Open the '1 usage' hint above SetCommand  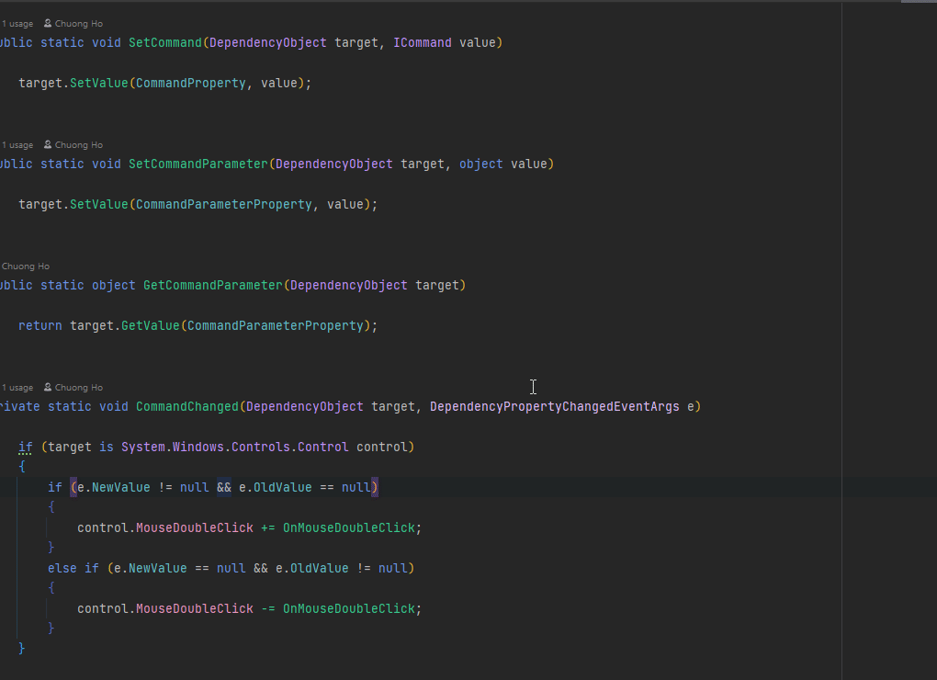pyautogui.click(x=17, y=24)
